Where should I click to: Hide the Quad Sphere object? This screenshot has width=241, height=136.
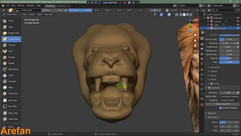click(x=238, y=28)
